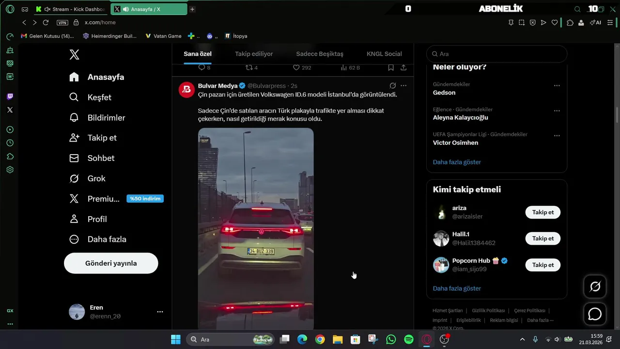Open options for Victor Osimhen trend
Image resolution: width=620 pixels, height=349 pixels.
click(557, 136)
